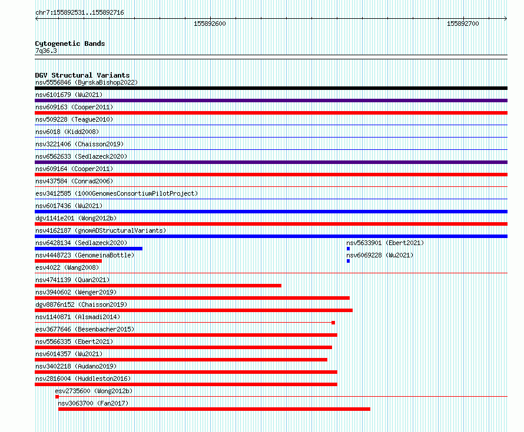Click nsv6428134 (Sedlazeck2020) label
The width and height of the screenshot is (524, 432).
tap(81, 243)
